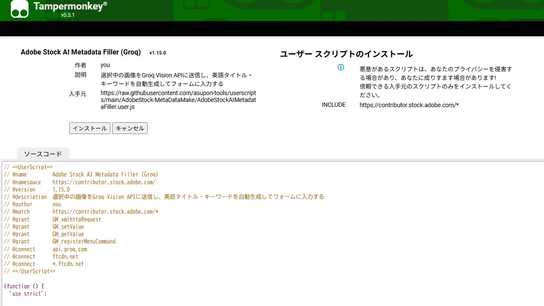
Task: Click the raw.githubusercontent.com source URL
Action: (x=178, y=100)
